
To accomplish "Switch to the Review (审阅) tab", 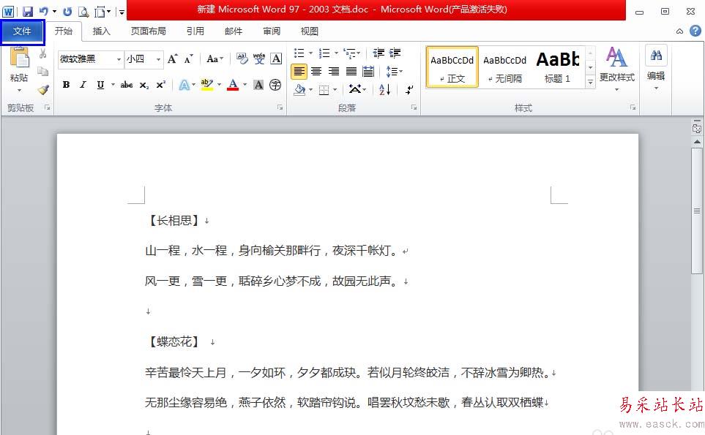I will [272, 31].
